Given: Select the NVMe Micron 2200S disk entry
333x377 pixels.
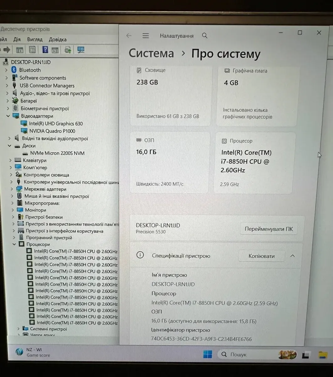Looking at the screenshot, I should 57,153.
